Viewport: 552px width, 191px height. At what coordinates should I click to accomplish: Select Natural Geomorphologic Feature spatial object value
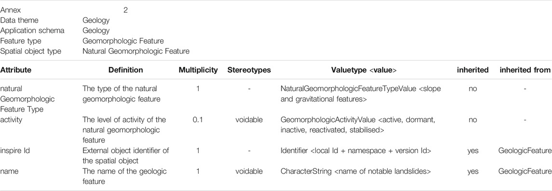pos(136,51)
